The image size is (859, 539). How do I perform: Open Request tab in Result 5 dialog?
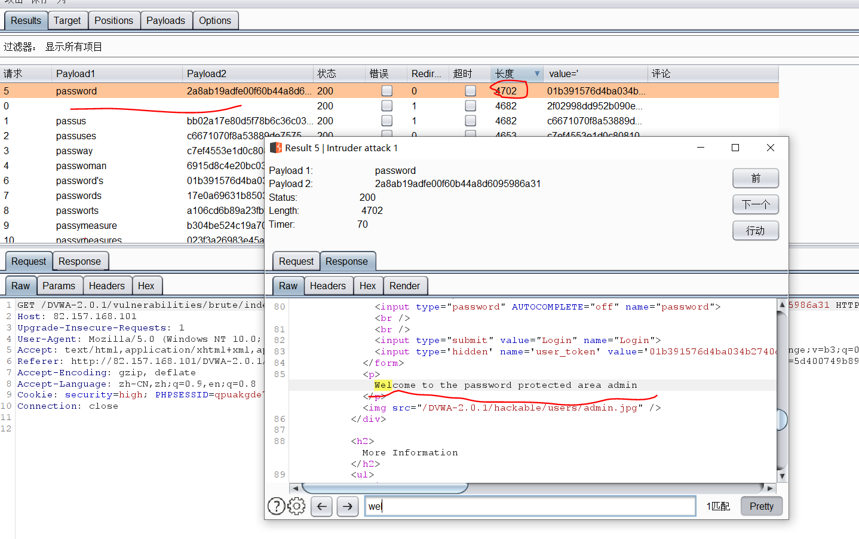[x=296, y=261]
